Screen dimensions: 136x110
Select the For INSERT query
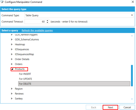25,74
